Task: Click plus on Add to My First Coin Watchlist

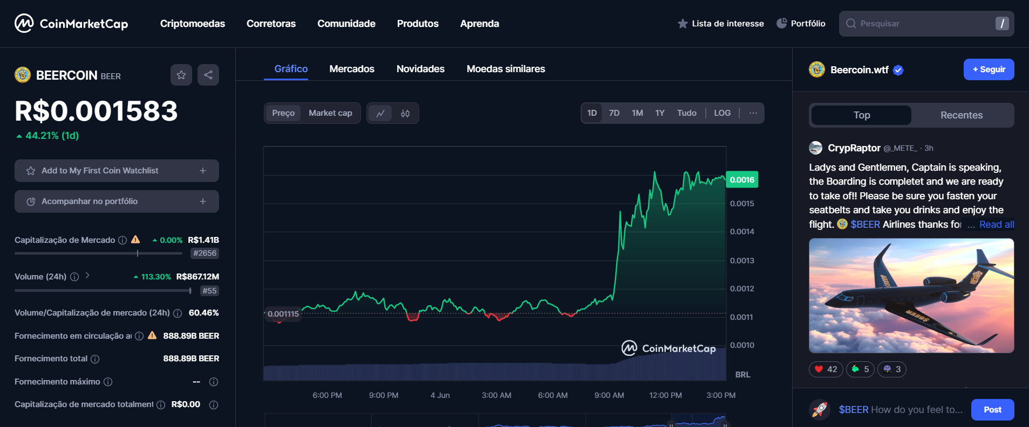Action: 203,171
